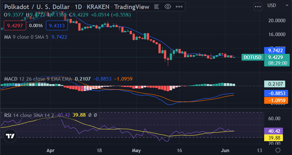The height and width of the screenshot is (155, 292).
Task: Click the 13 date label on the time axis
Action: (x=259, y=150)
